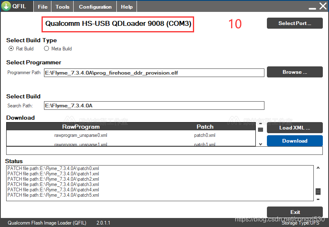Click the Status line for patch0.xml
329x227 pixels.
click(x=53, y=168)
